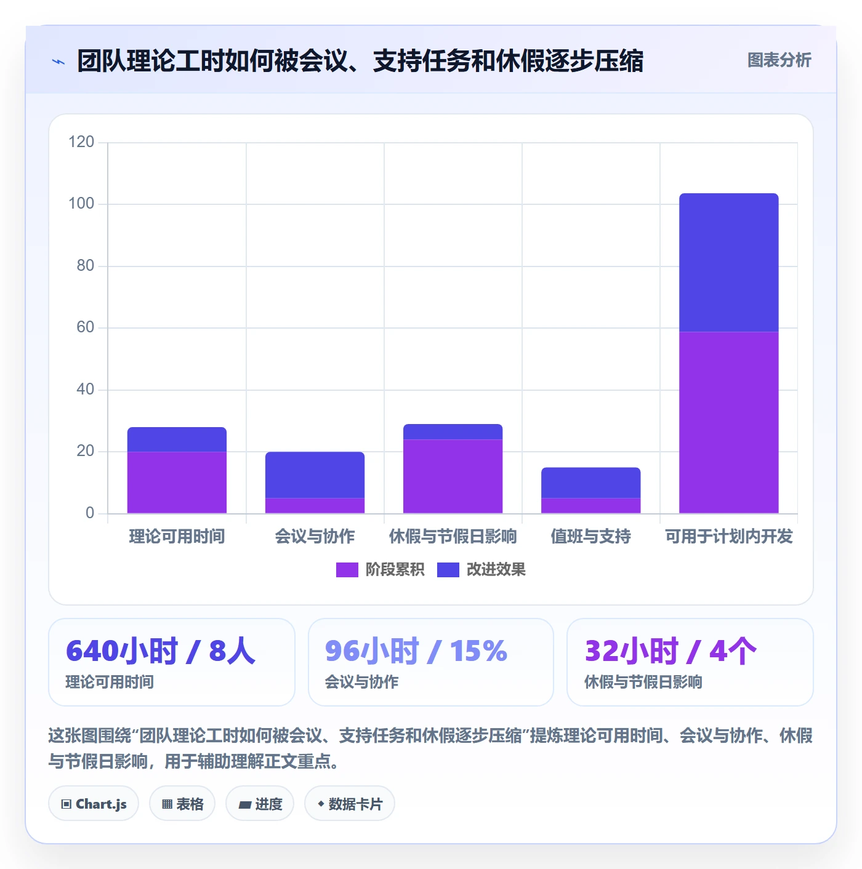Click the 休假与节假日影响 x-axis label
Viewport: 862px width, 869px height.
click(x=453, y=536)
